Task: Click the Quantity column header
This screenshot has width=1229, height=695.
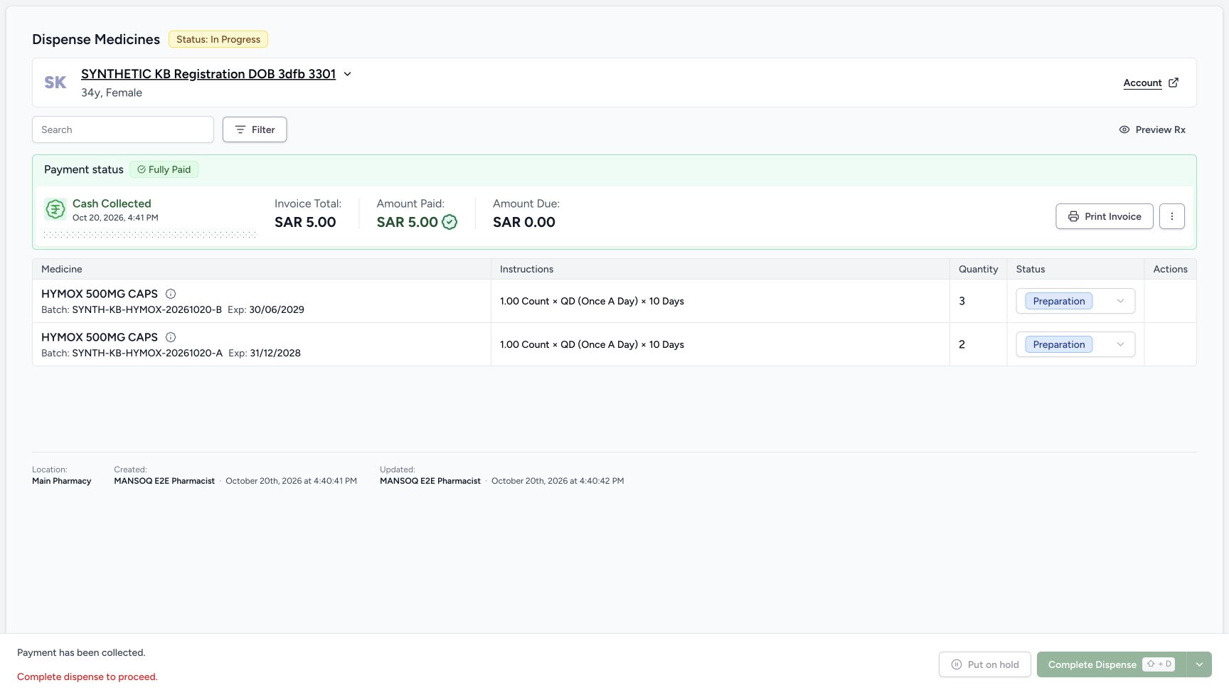Action: 978,269
